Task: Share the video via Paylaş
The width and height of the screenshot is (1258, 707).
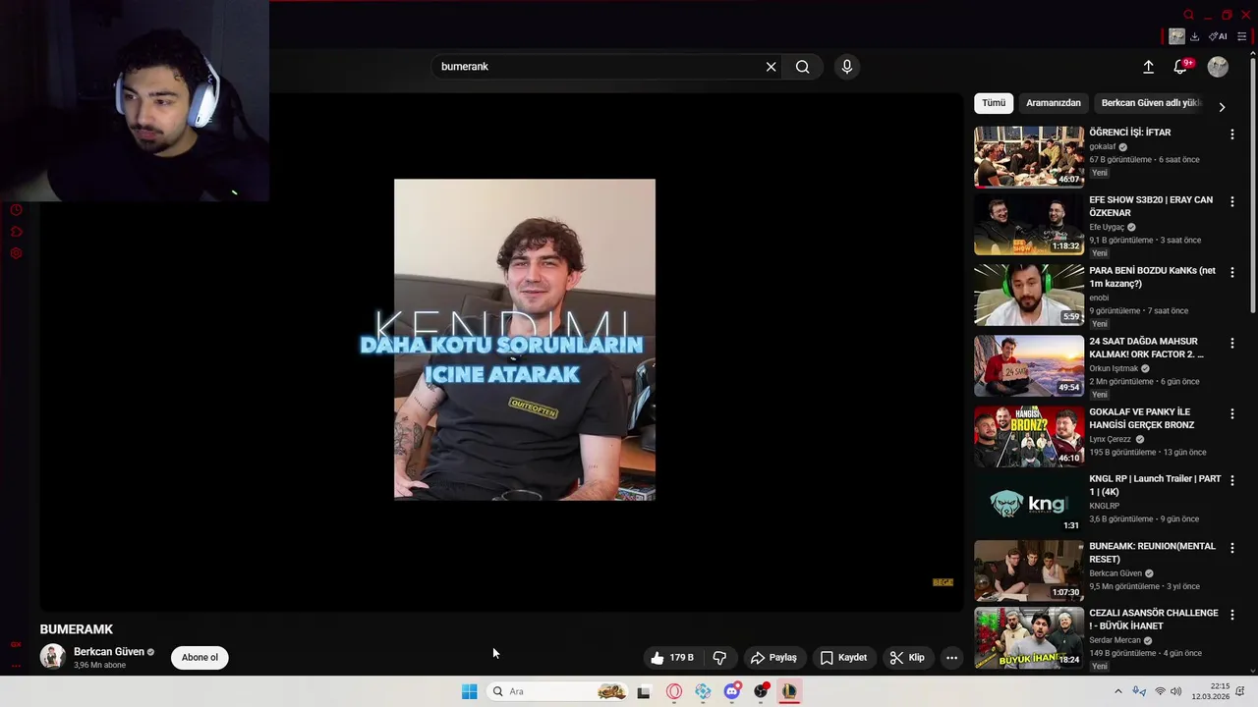Action: (x=773, y=658)
